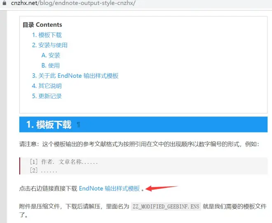Download the EndNote 输出样式模板 link

(109, 188)
